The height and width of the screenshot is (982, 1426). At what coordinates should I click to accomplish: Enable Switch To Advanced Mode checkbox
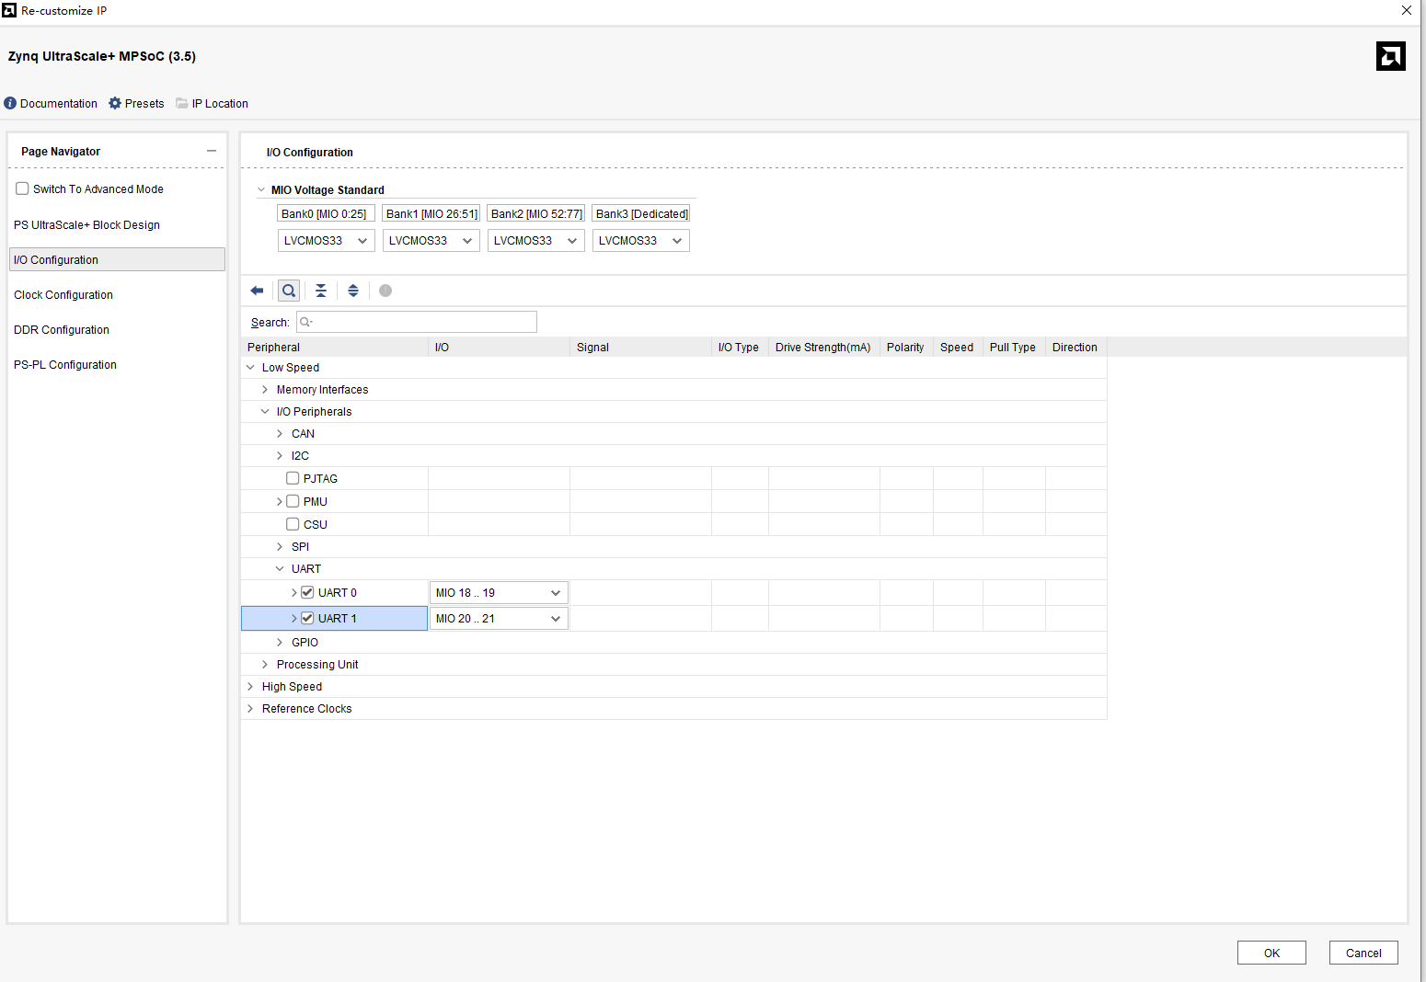coord(22,188)
